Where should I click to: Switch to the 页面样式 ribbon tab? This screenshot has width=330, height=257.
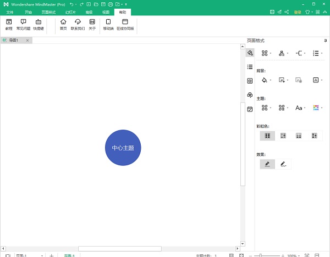click(49, 12)
